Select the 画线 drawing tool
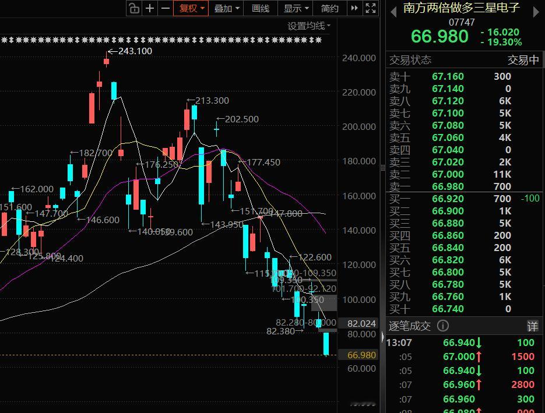This screenshot has width=545, height=413. (x=261, y=8)
